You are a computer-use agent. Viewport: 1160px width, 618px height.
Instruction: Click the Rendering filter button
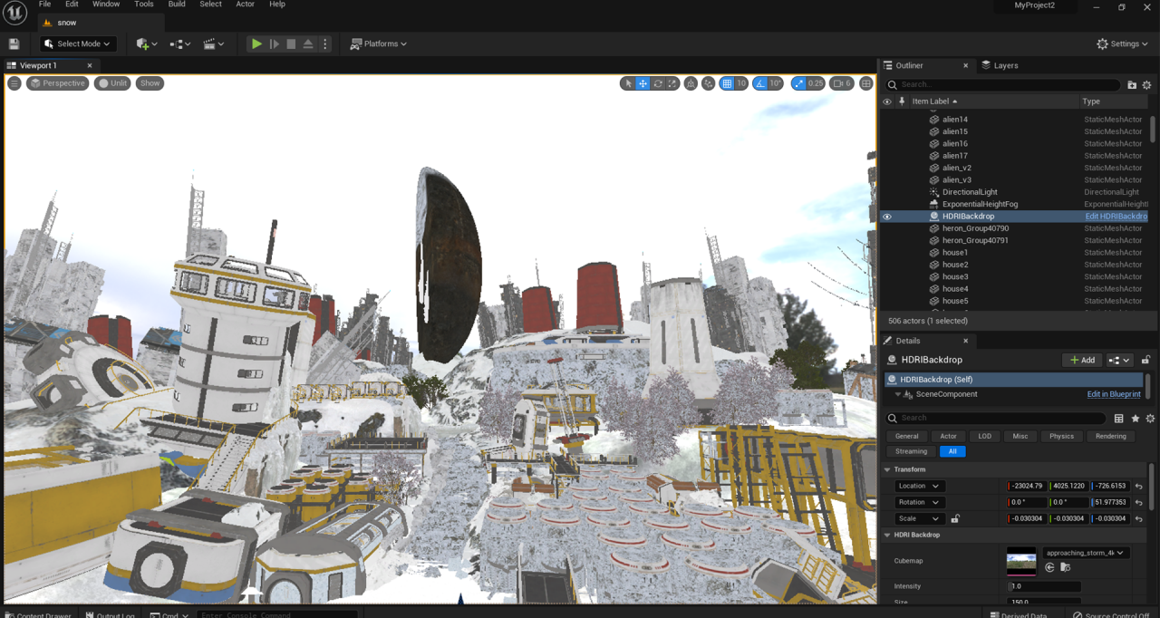1110,436
